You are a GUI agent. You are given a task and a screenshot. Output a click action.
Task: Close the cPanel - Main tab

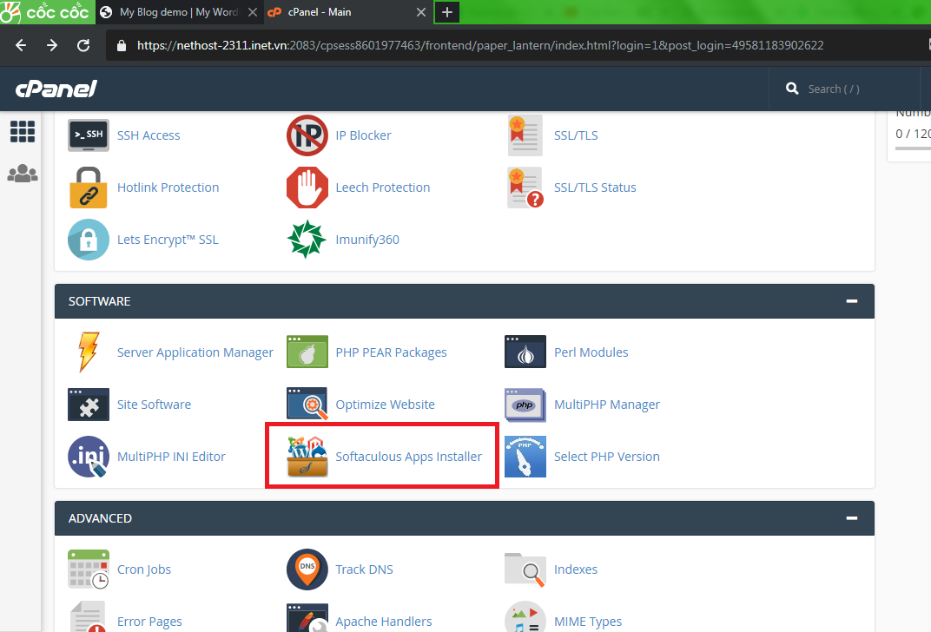421,12
